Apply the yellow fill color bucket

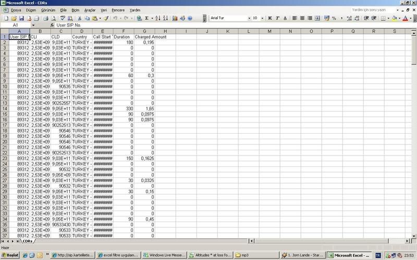coord(395,18)
